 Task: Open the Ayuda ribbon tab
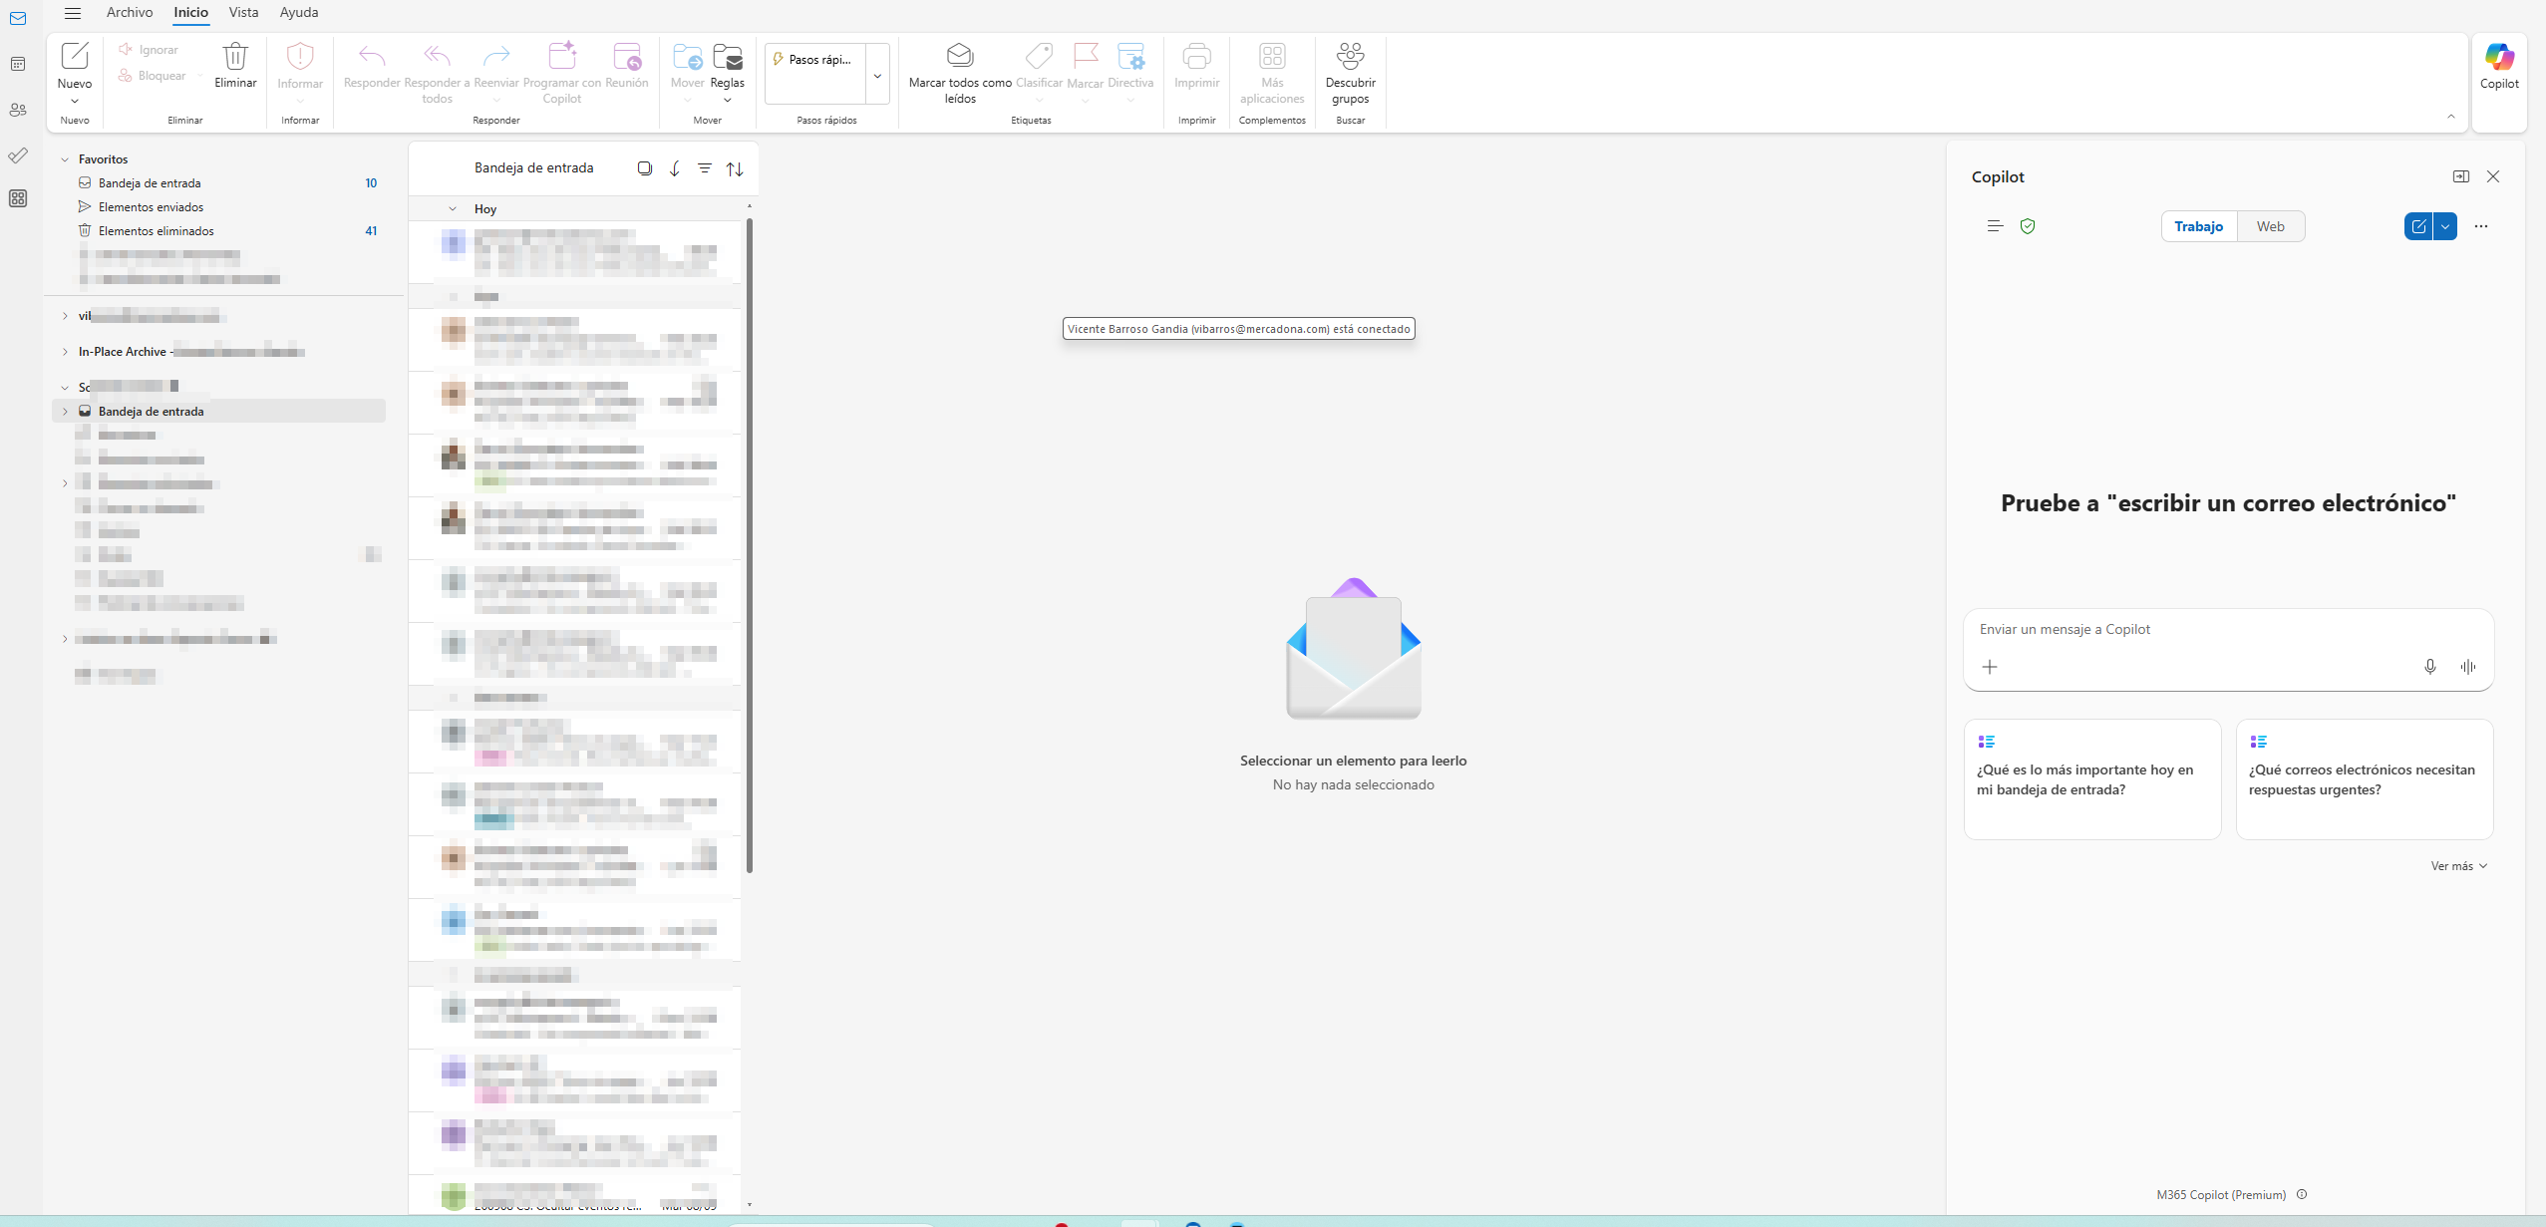[299, 12]
